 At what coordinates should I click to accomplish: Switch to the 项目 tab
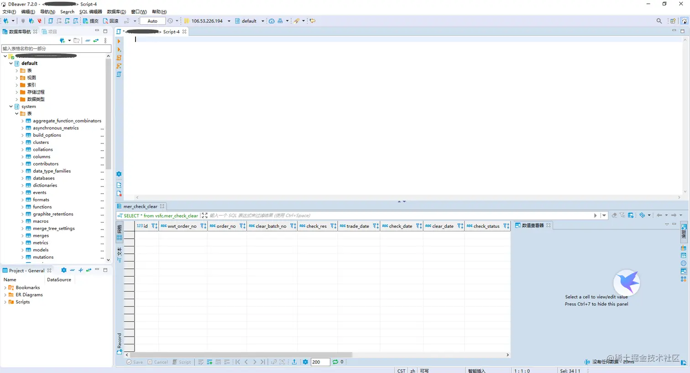[50, 32]
